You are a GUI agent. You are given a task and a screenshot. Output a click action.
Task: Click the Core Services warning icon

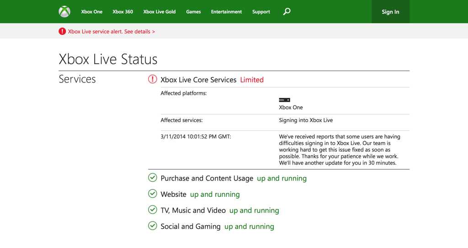[153, 79]
